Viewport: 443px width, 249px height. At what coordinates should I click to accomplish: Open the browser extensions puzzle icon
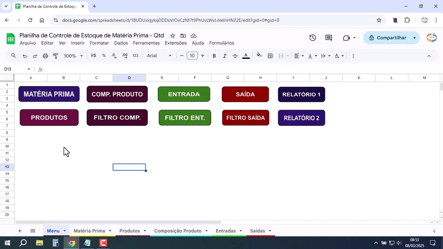point(407,20)
